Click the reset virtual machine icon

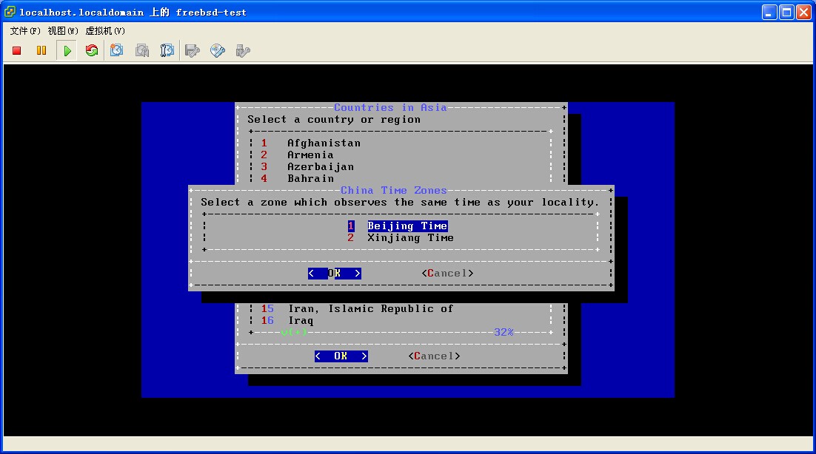click(92, 50)
